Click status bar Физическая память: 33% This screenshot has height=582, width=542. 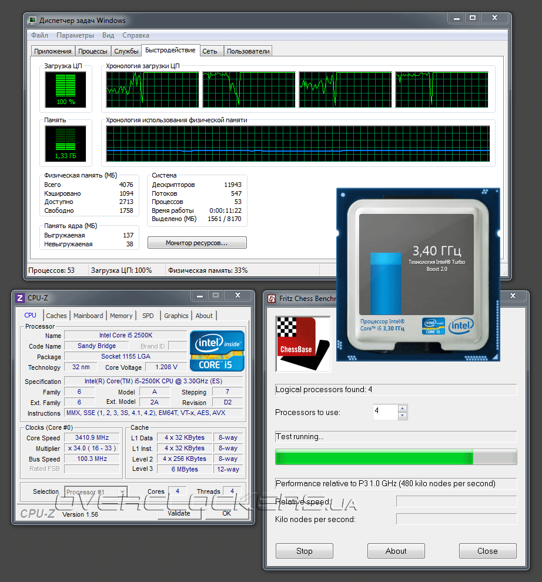pyautogui.click(x=208, y=270)
